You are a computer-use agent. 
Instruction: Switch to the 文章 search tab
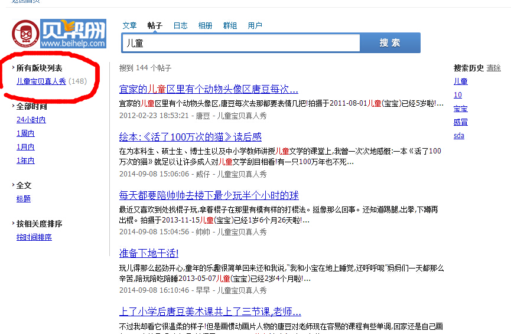[129, 25]
